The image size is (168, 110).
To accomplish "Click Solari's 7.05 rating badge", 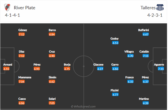I will click(52, 103).
